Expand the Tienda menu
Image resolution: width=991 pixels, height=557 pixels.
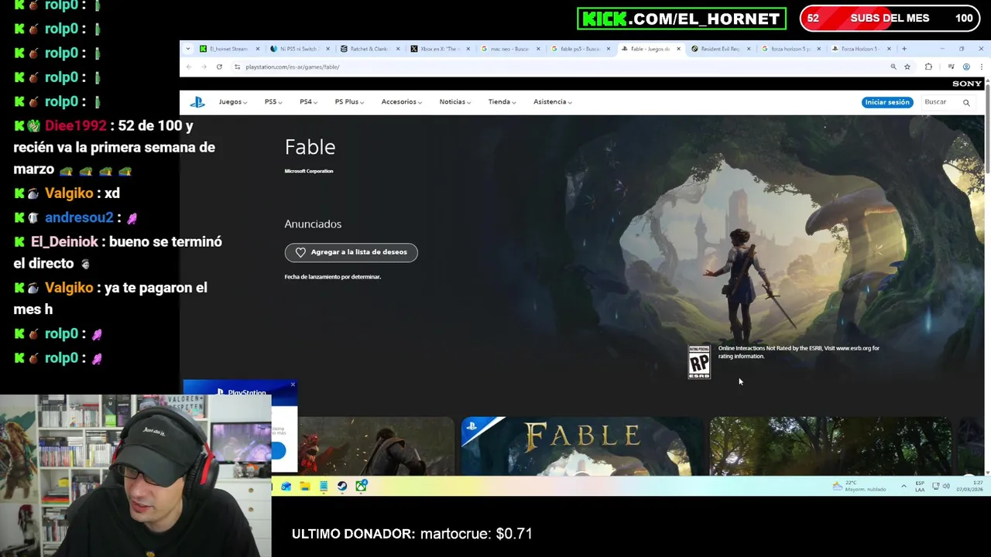[502, 102]
